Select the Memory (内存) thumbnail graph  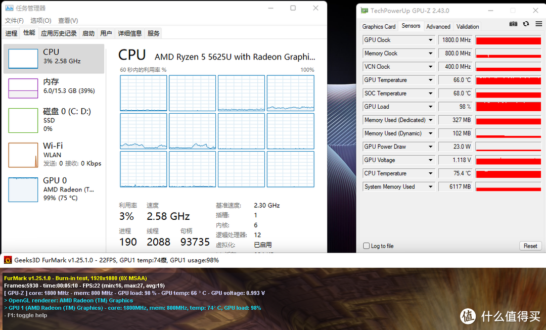pyautogui.click(x=23, y=88)
